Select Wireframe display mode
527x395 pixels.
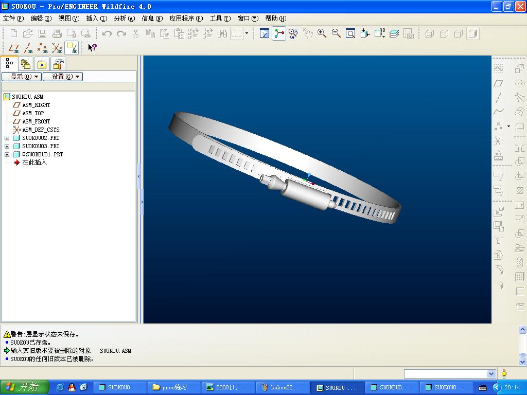(430, 33)
